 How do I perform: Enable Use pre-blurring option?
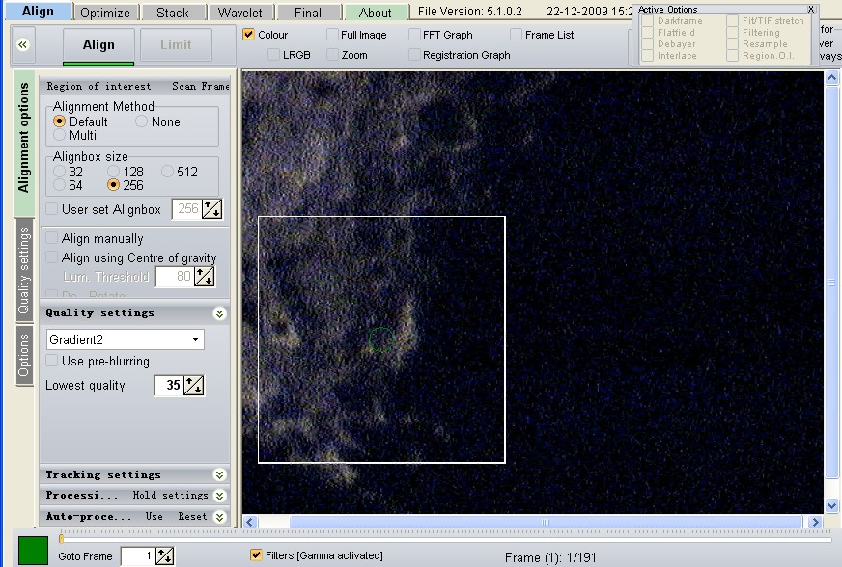coord(52,361)
